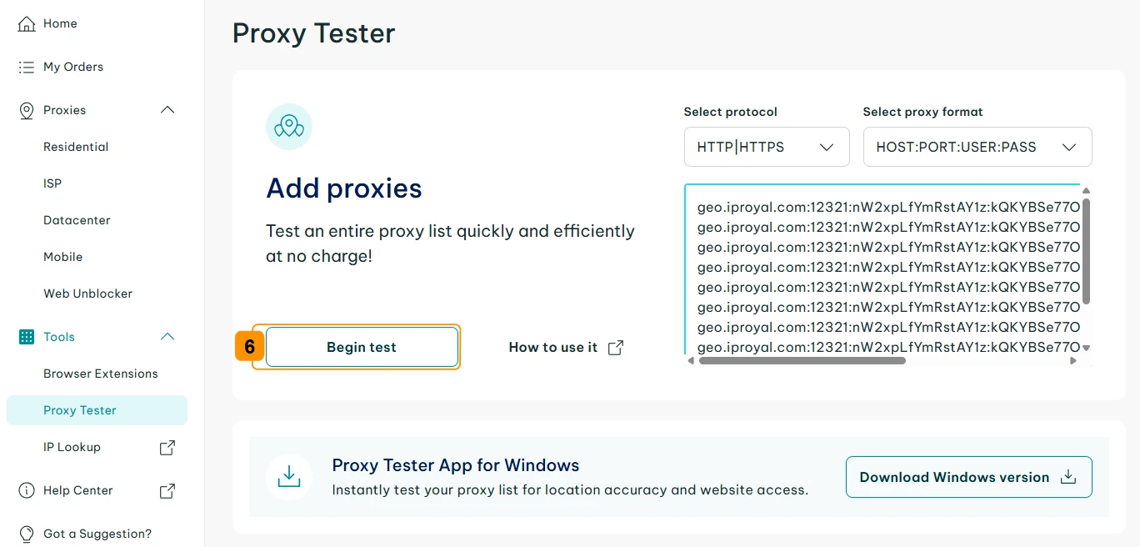Click the Tools grid icon
This screenshot has height=547, width=1140.
tap(27, 337)
